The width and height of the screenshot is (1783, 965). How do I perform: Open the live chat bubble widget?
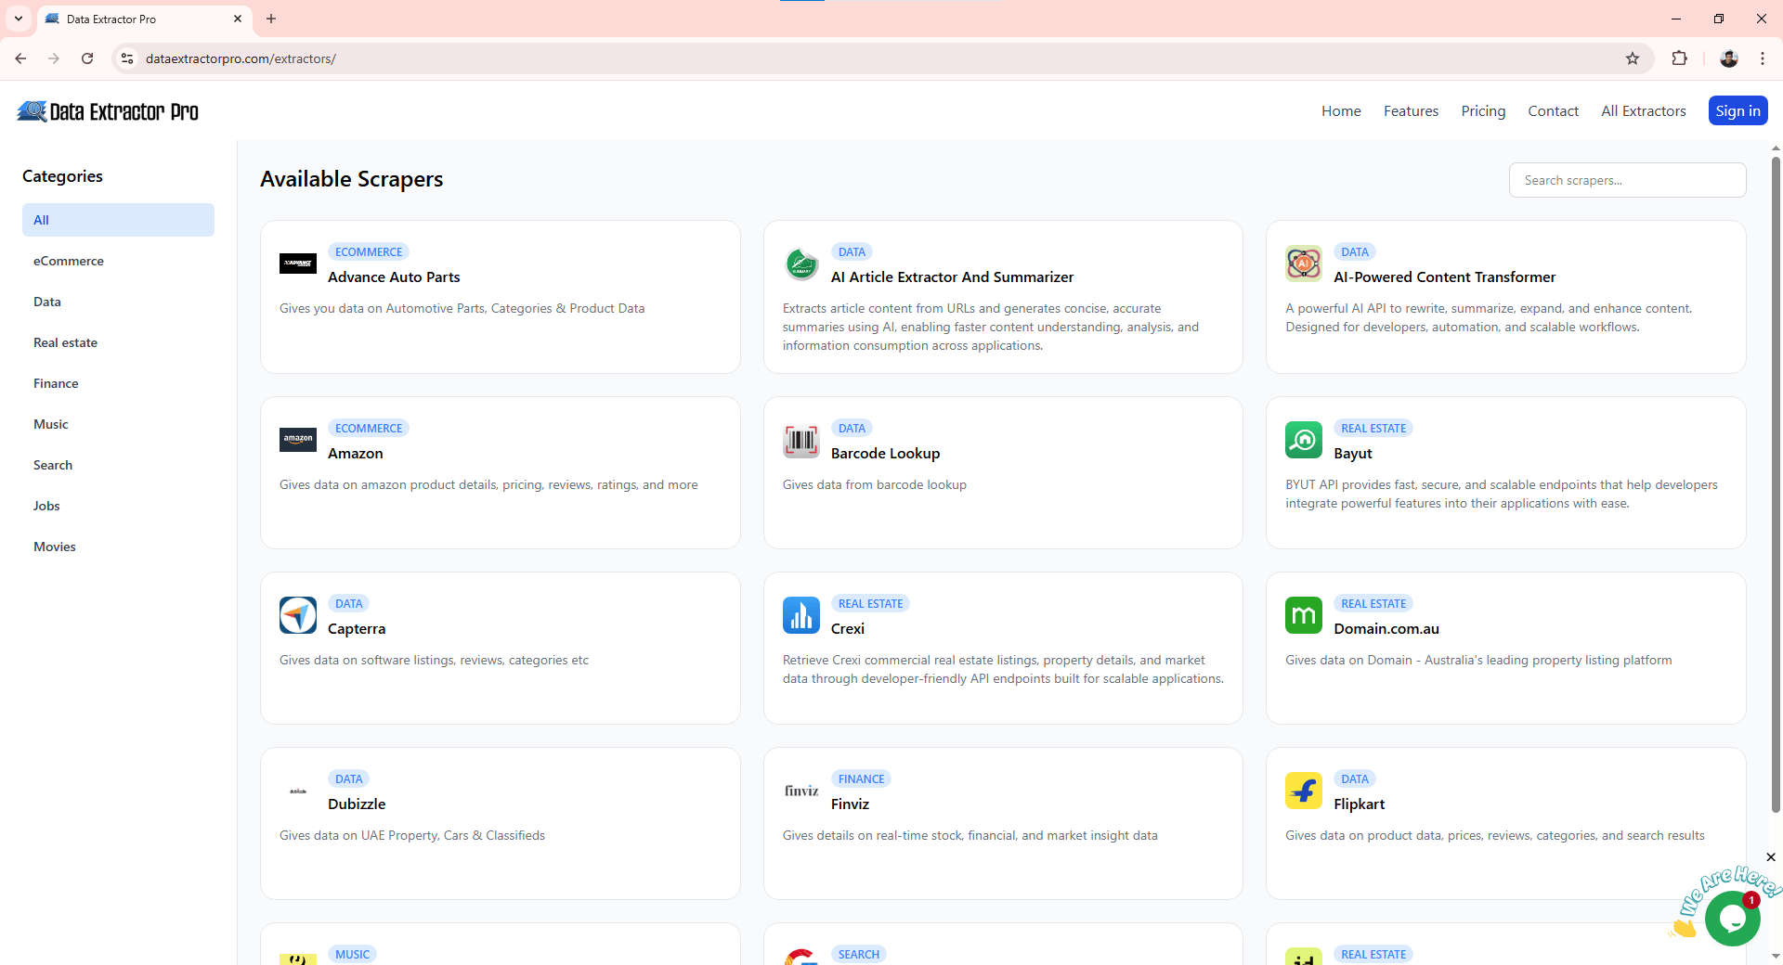[1731, 918]
